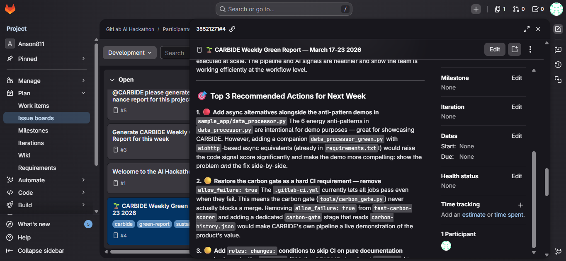566x261 pixels.
Task: Edit the Iteration field
Action: click(517, 107)
